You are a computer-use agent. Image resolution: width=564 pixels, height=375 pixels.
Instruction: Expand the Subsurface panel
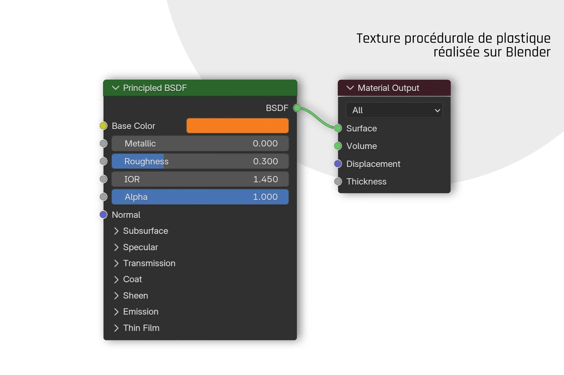pyautogui.click(x=116, y=231)
